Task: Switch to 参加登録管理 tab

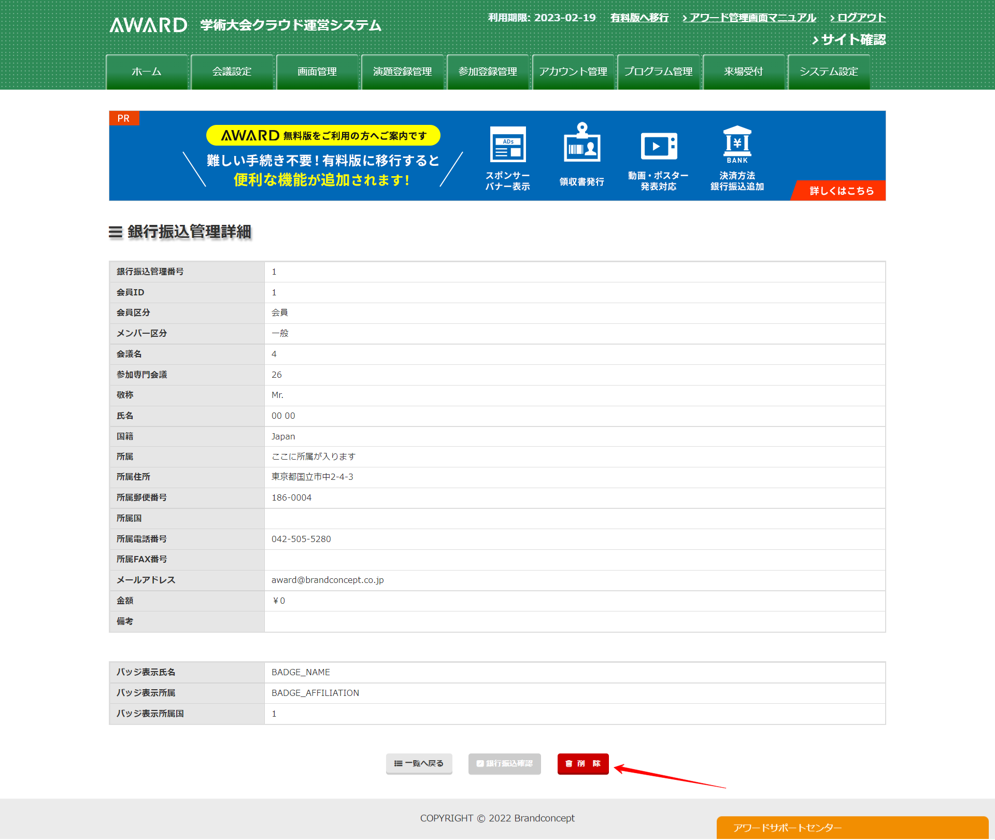Action: click(488, 72)
